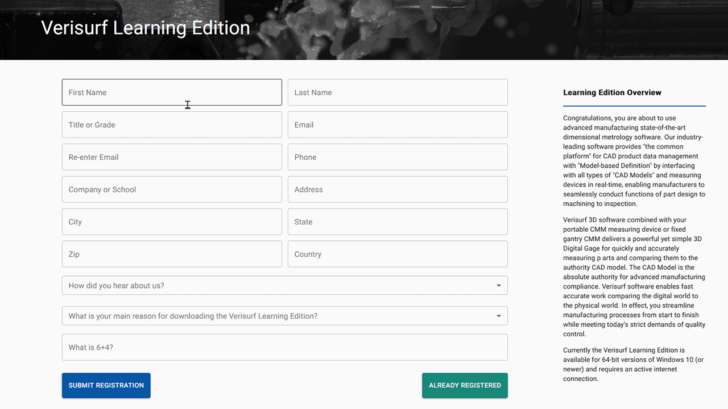Click Submit Registration button
This screenshot has height=409, width=728.
coord(106,385)
